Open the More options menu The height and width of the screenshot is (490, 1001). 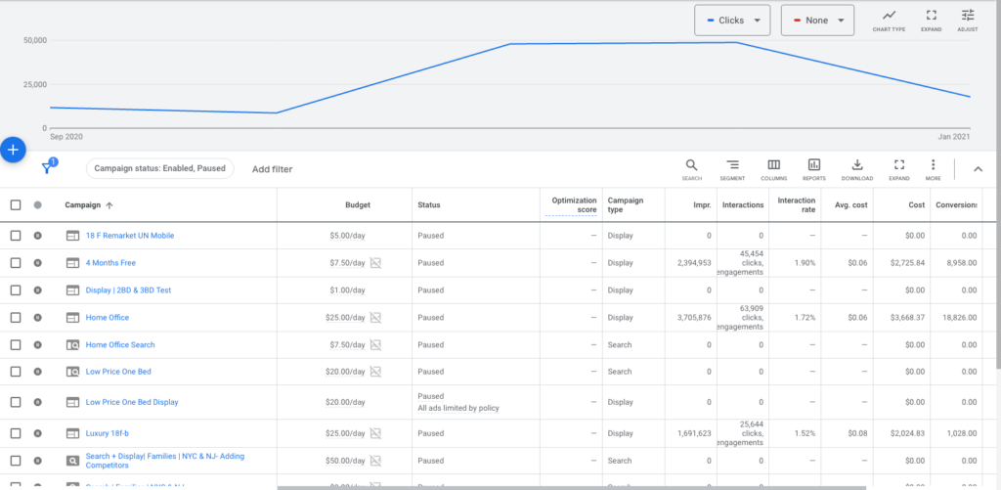point(933,168)
